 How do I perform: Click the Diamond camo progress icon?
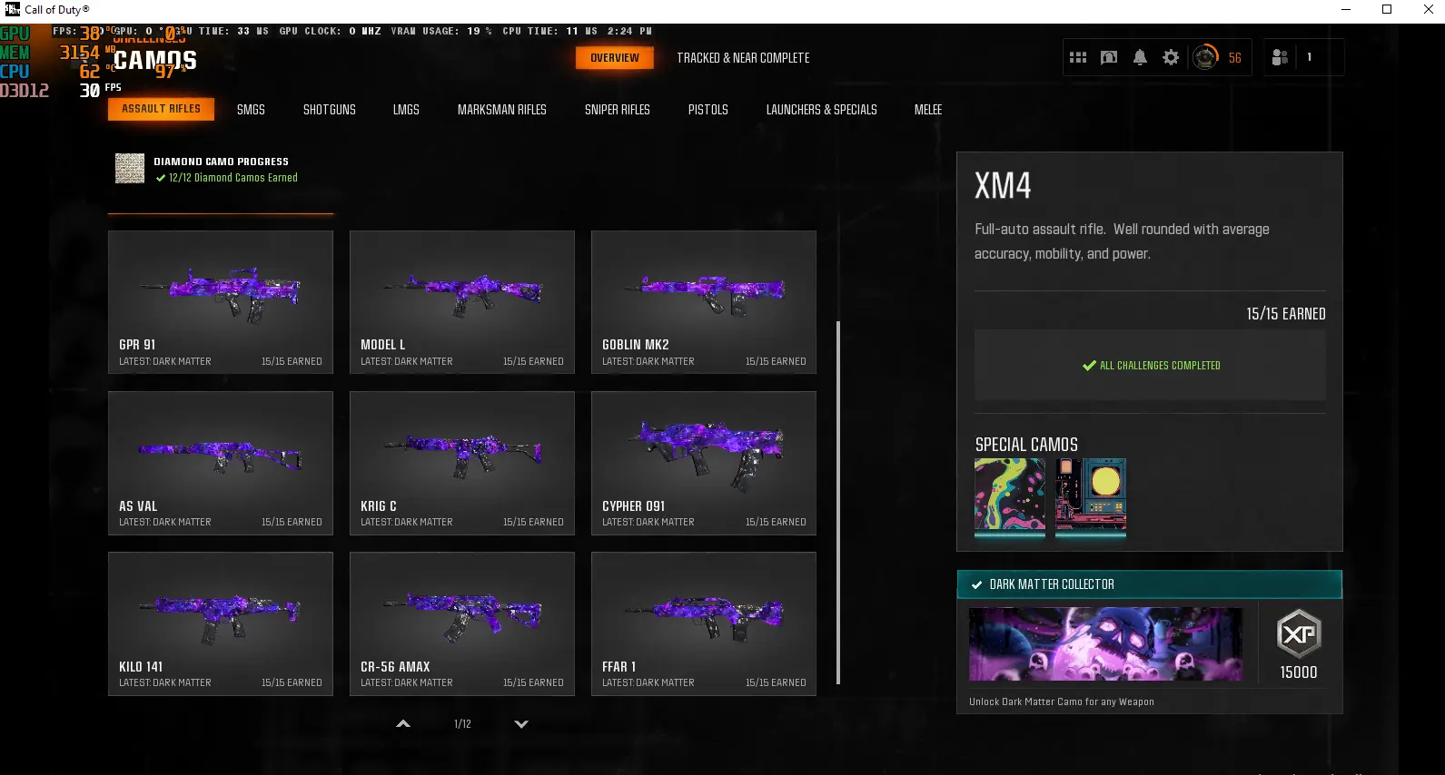point(130,169)
